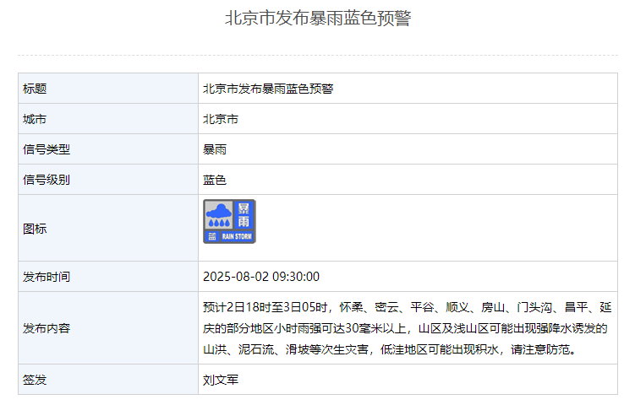Viewport: 635px width, 405px height.
Task: Click the large page heading above the table
Action: pyautogui.click(x=317, y=19)
